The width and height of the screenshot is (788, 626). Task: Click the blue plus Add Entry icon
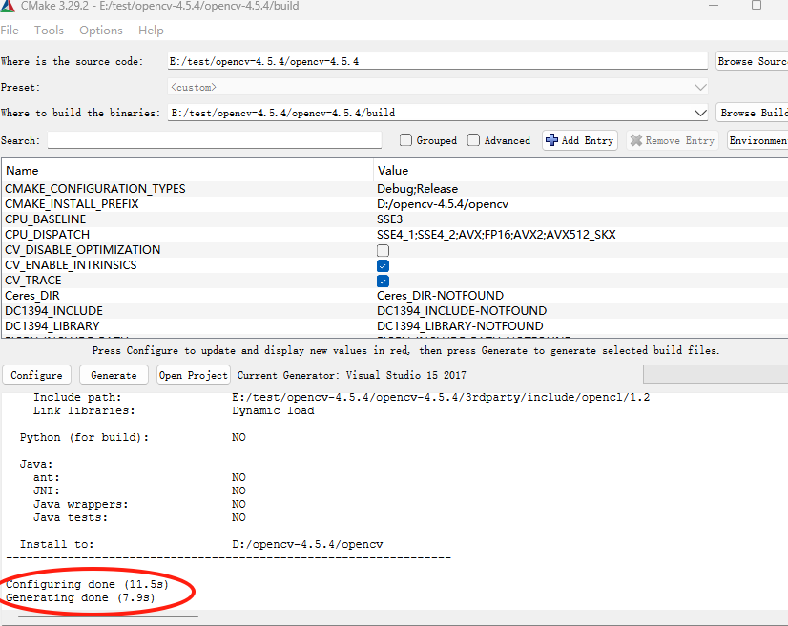coord(551,139)
